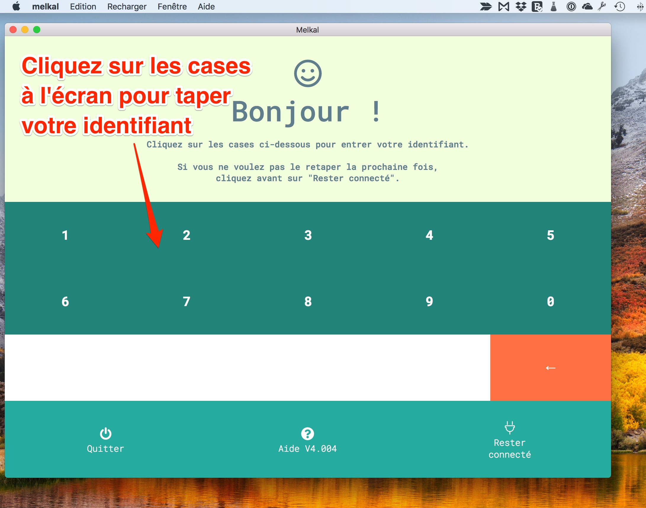This screenshot has width=646, height=508.
Task: Tap the digit 5 key
Action: (551, 235)
